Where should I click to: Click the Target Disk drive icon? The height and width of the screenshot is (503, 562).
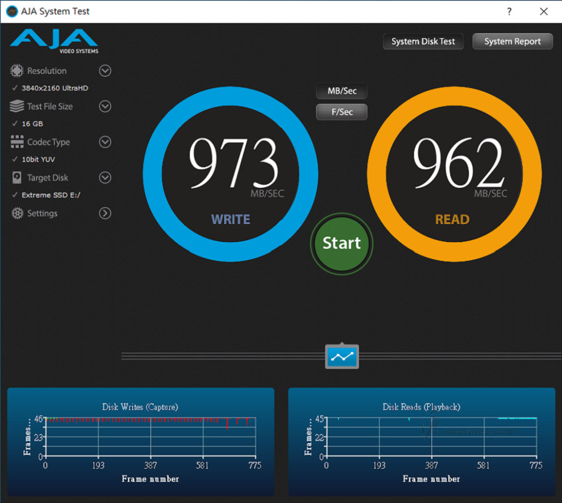click(x=17, y=177)
